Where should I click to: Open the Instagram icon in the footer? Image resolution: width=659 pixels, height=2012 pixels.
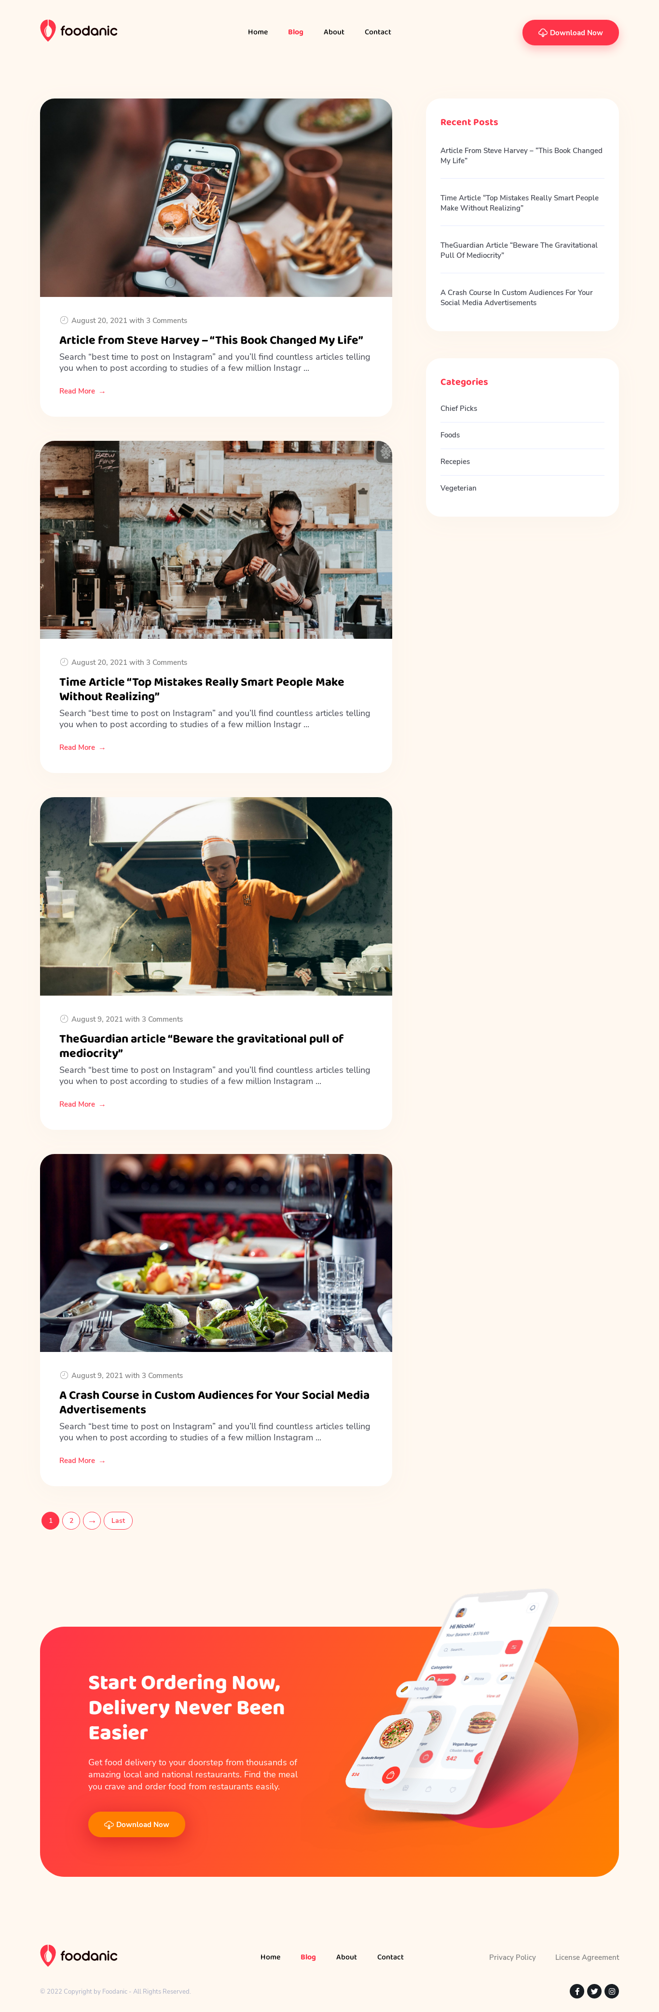coord(611,1991)
